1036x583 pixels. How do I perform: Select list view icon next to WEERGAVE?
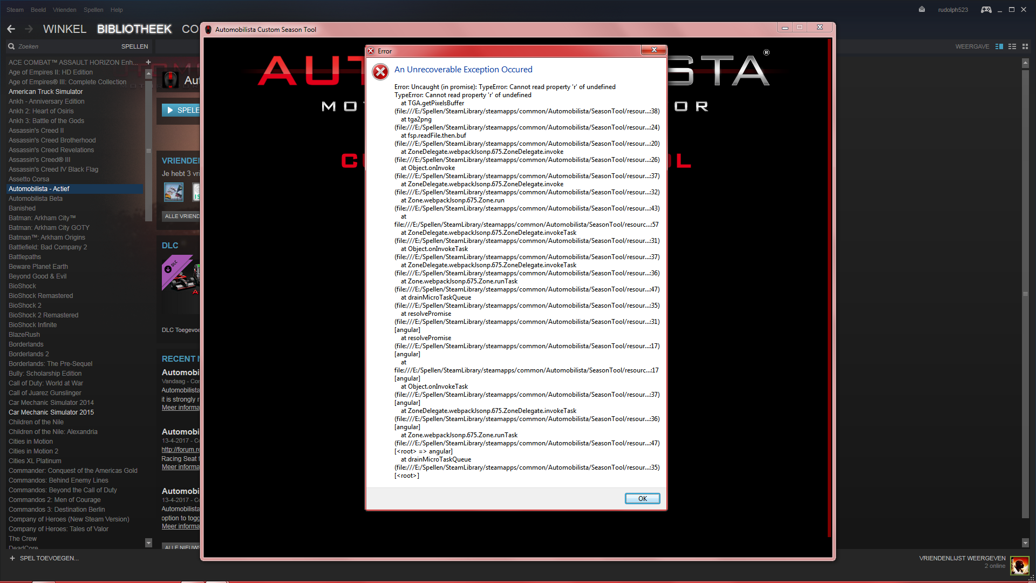(x=1012, y=46)
